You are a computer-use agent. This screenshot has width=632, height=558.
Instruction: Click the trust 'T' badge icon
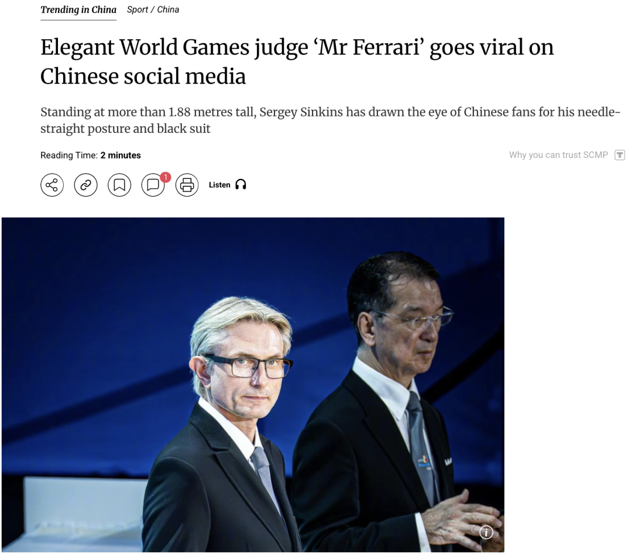pyautogui.click(x=620, y=155)
